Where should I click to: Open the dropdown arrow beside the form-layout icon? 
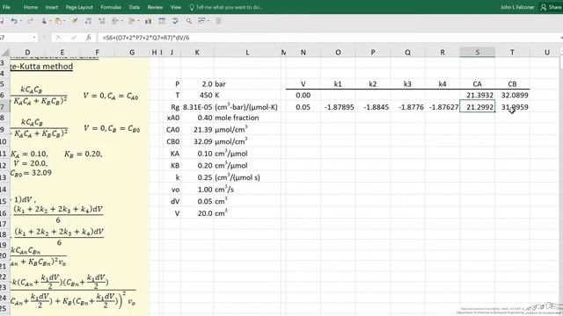(208, 21)
